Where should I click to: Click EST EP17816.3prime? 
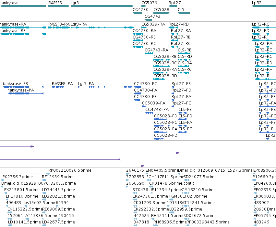[22, 196]
